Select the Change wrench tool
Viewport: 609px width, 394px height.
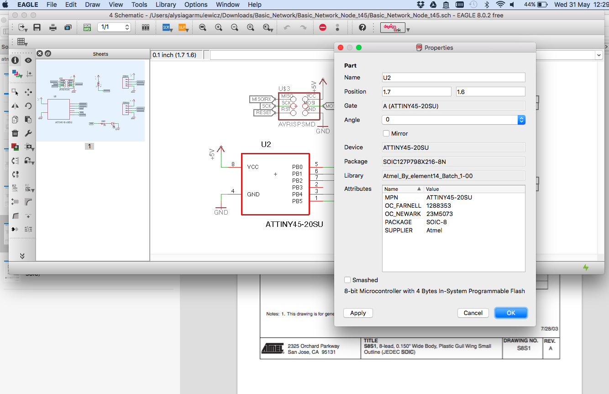[28, 133]
